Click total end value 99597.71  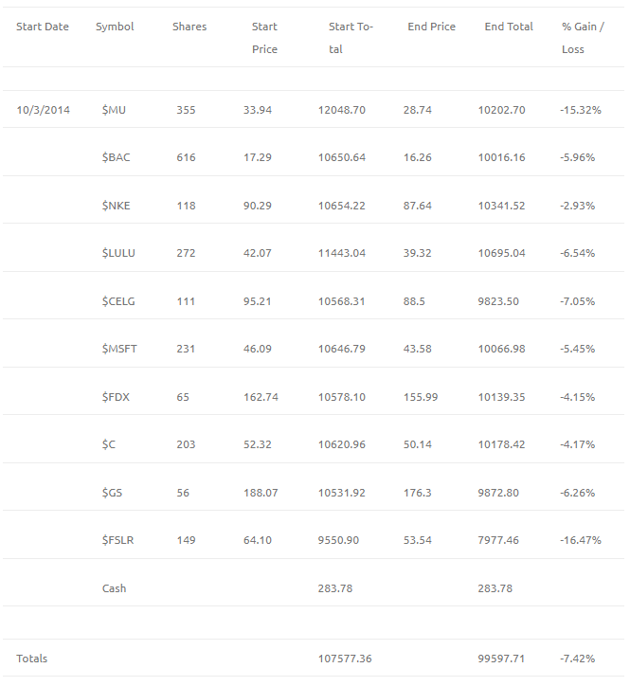click(x=501, y=659)
